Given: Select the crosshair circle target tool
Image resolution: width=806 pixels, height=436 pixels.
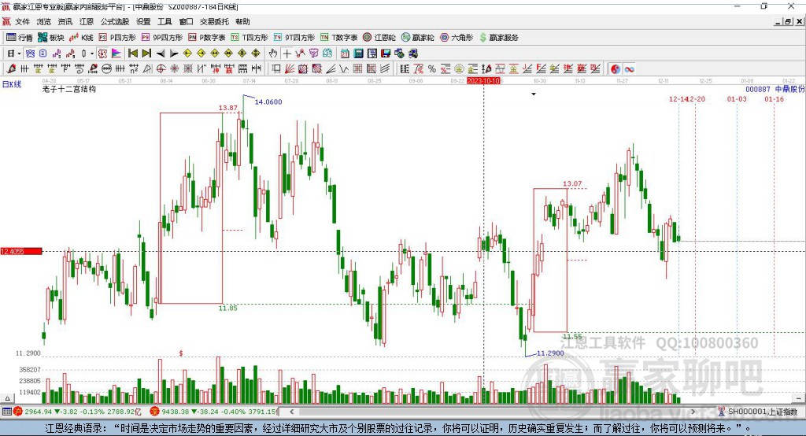Looking at the screenshot, I should pyautogui.click(x=161, y=69).
